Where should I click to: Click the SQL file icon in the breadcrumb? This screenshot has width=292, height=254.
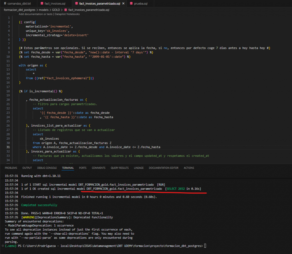click(66, 10)
